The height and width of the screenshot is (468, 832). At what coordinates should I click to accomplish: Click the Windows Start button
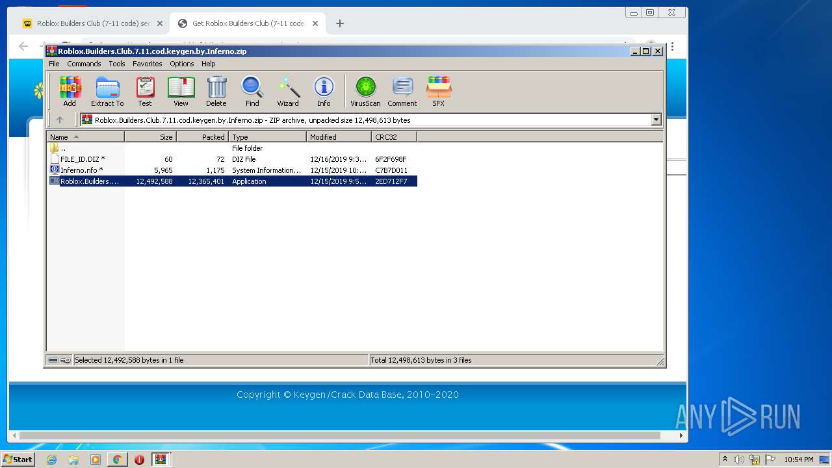[x=18, y=460]
